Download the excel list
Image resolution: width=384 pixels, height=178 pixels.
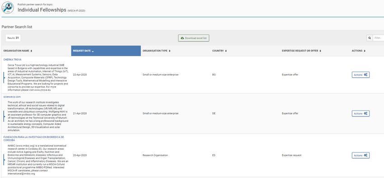pos(194,38)
